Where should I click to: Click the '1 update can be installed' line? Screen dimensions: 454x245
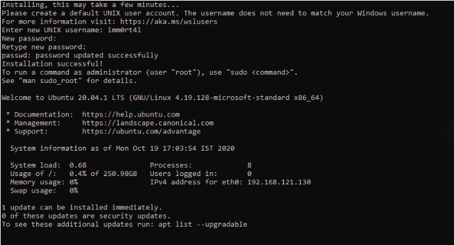82,208
